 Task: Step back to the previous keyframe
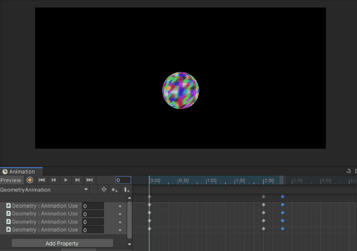pyautogui.click(x=54, y=180)
